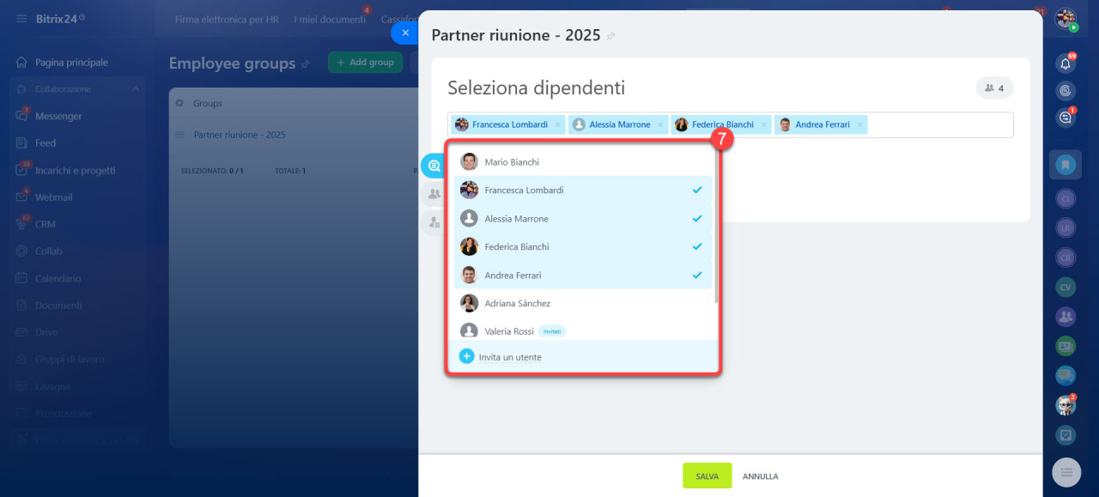The width and height of the screenshot is (1099, 497).
Task: Open the bookmark icon in right sidebar
Action: click(x=1066, y=164)
